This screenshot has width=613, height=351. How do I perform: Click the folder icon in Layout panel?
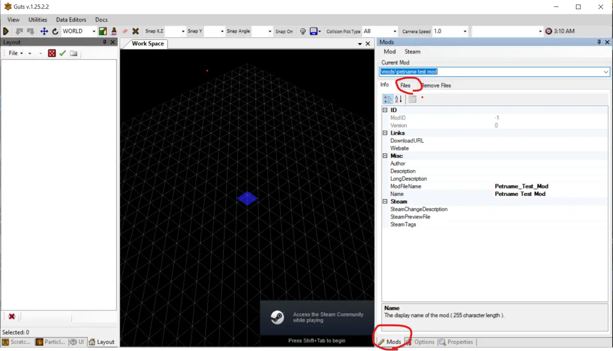73,53
